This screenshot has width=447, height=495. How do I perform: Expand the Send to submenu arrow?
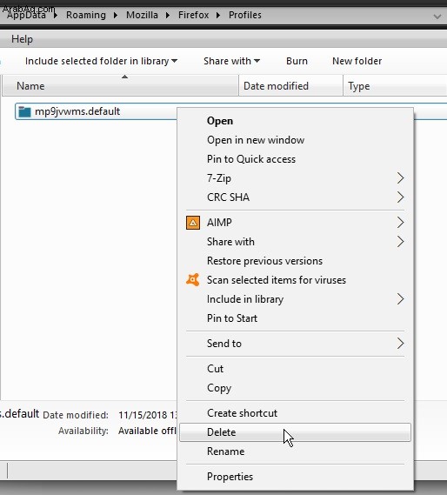[400, 343]
